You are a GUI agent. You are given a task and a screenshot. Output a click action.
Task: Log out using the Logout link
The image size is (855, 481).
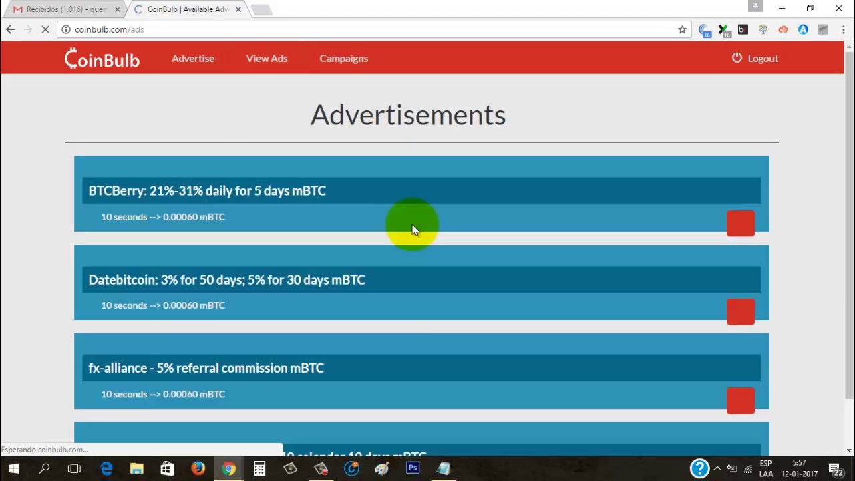(763, 58)
